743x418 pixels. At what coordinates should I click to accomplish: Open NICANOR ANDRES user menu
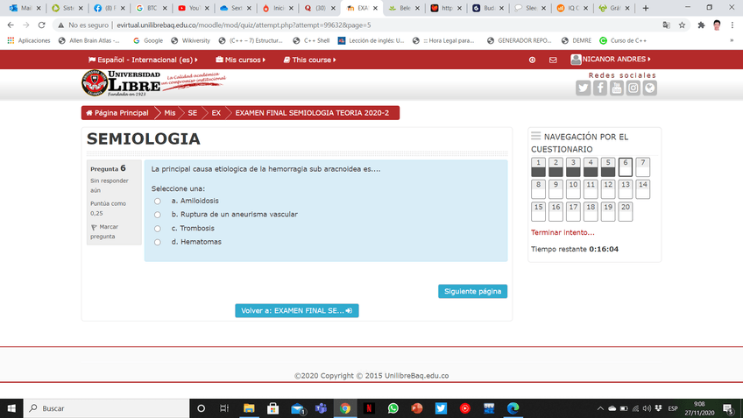pos(611,60)
